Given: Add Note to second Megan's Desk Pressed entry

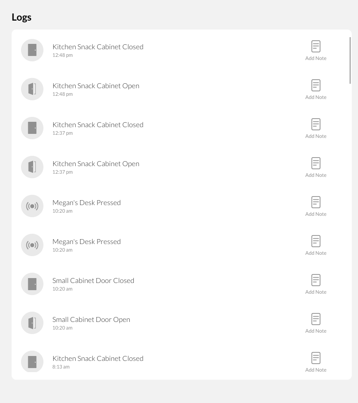Looking at the screenshot, I should click(315, 245).
